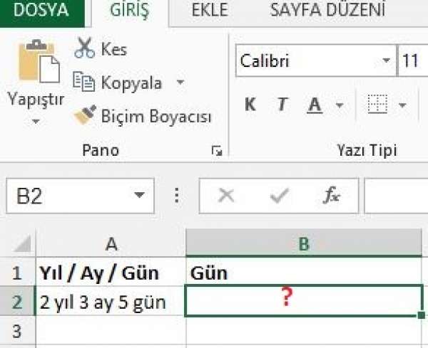Toggle bold K formatting
The height and width of the screenshot is (348, 428).
(x=250, y=104)
